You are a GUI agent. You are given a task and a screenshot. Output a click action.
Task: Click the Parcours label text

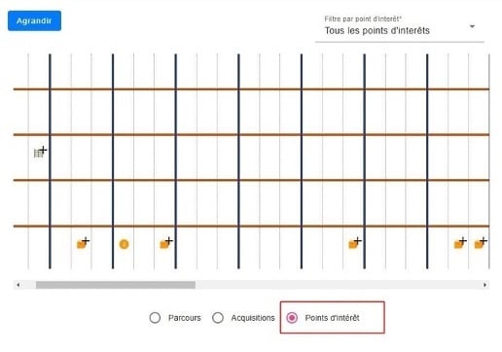click(x=185, y=318)
